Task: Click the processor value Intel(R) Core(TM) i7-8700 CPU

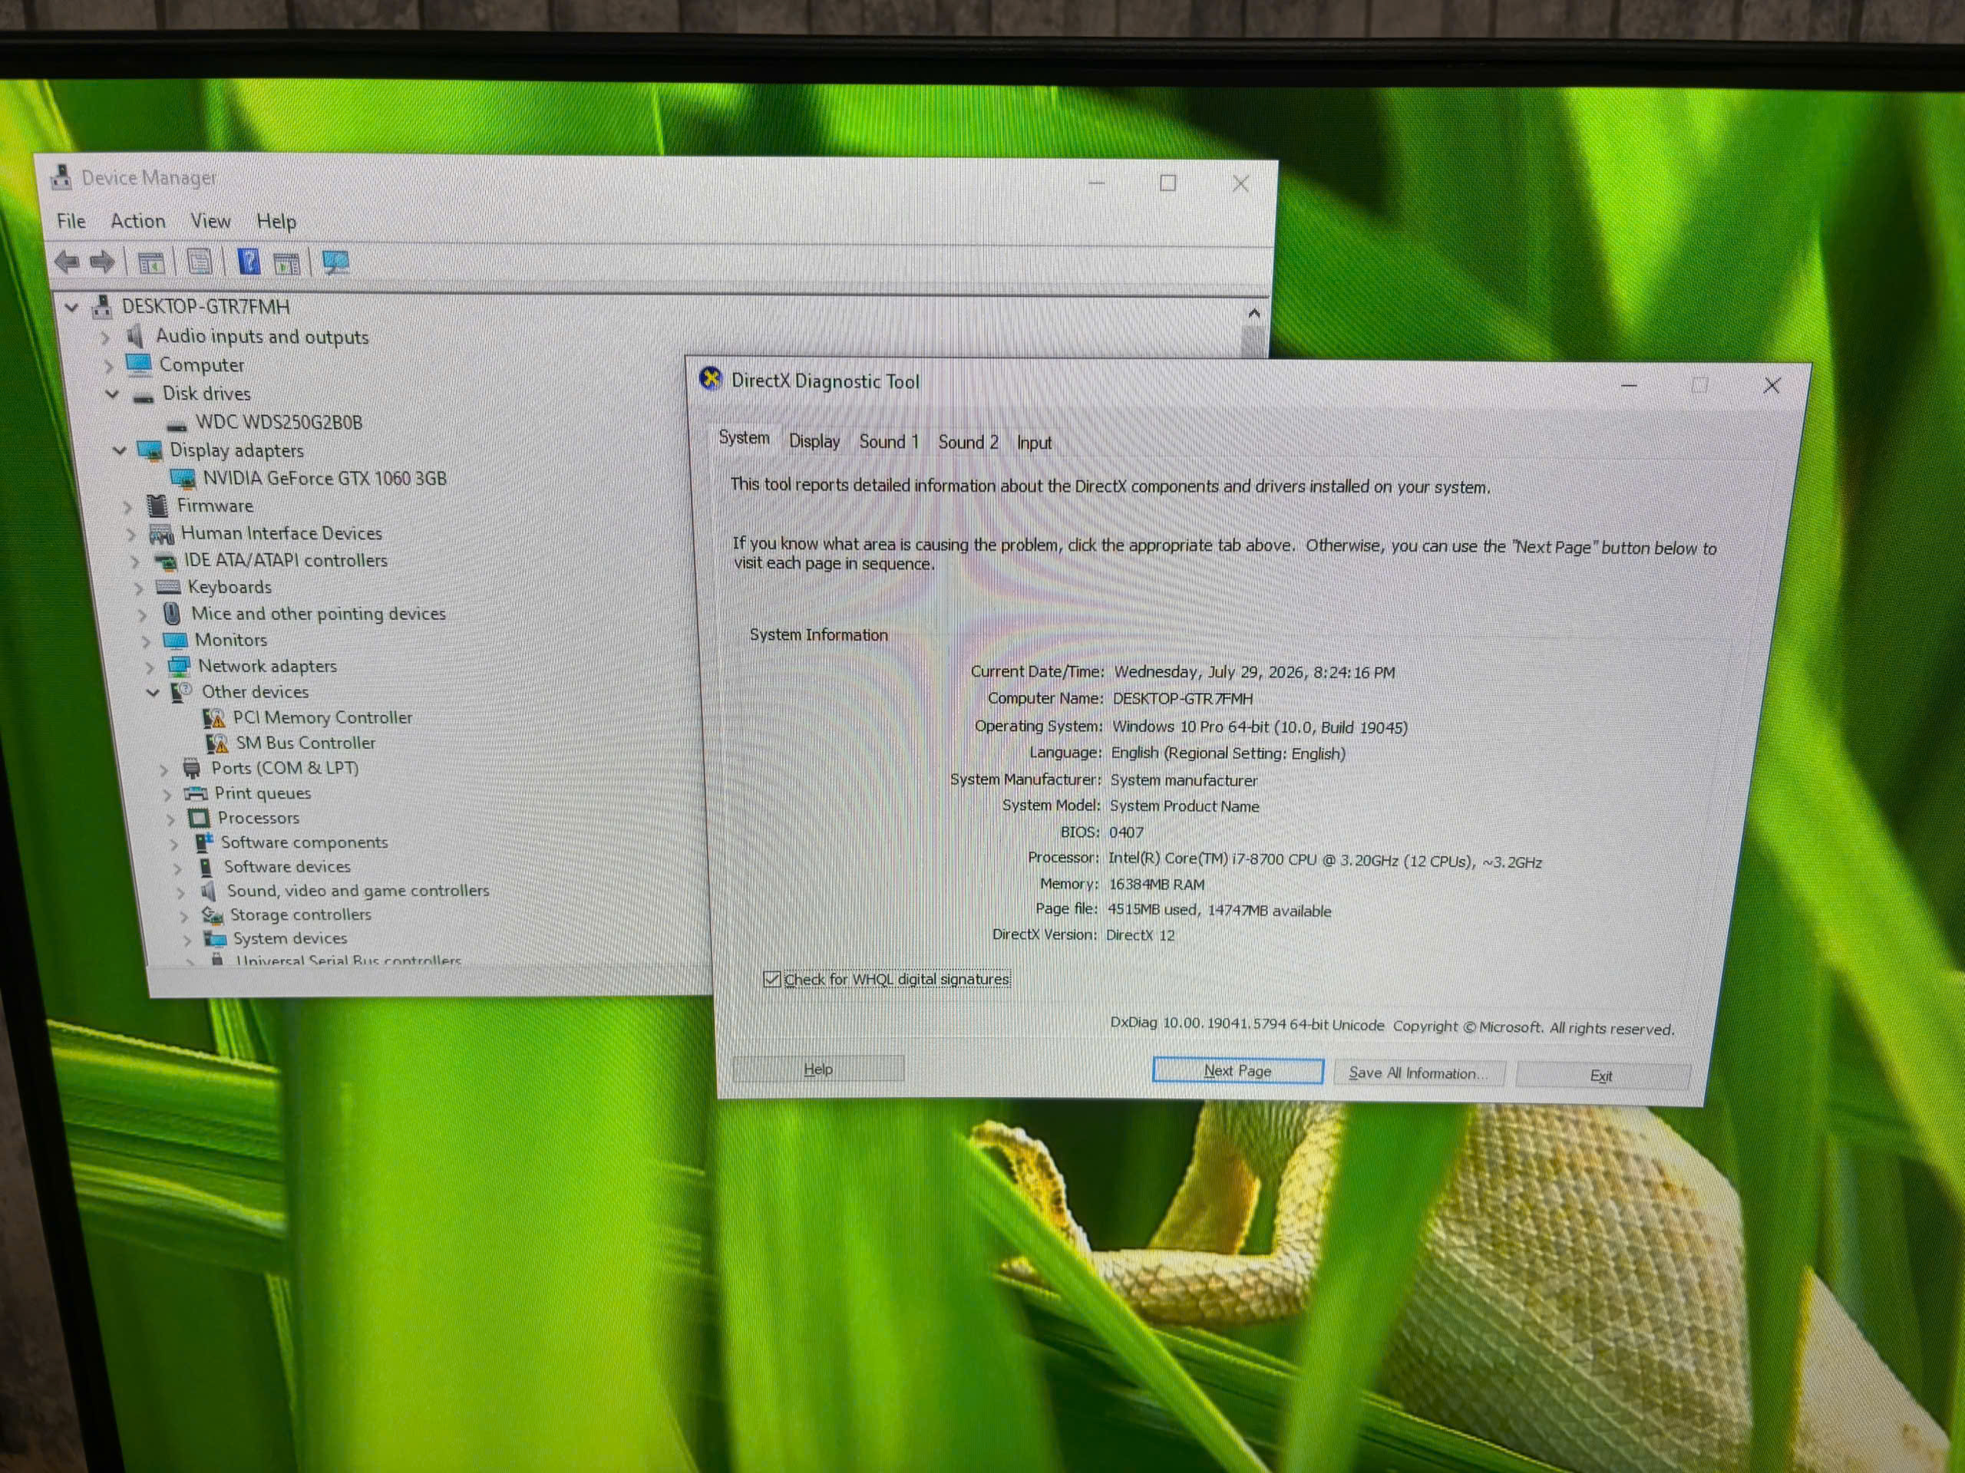Action: tap(1325, 860)
